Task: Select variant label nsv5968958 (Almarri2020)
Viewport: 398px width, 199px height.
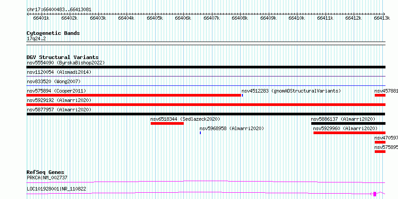Action: click(x=232, y=128)
